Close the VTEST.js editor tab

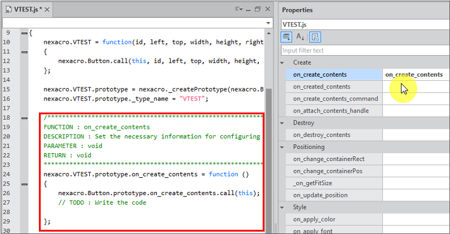pyautogui.click(x=47, y=10)
